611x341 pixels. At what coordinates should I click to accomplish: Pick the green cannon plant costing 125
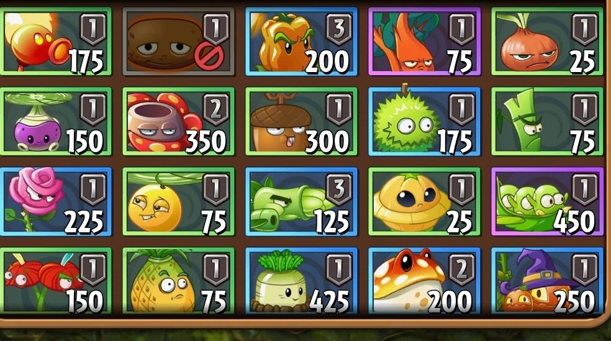[x=302, y=202]
